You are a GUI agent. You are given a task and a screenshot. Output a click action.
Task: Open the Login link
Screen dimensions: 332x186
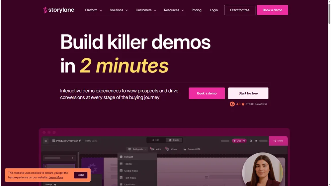[x=213, y=10]
